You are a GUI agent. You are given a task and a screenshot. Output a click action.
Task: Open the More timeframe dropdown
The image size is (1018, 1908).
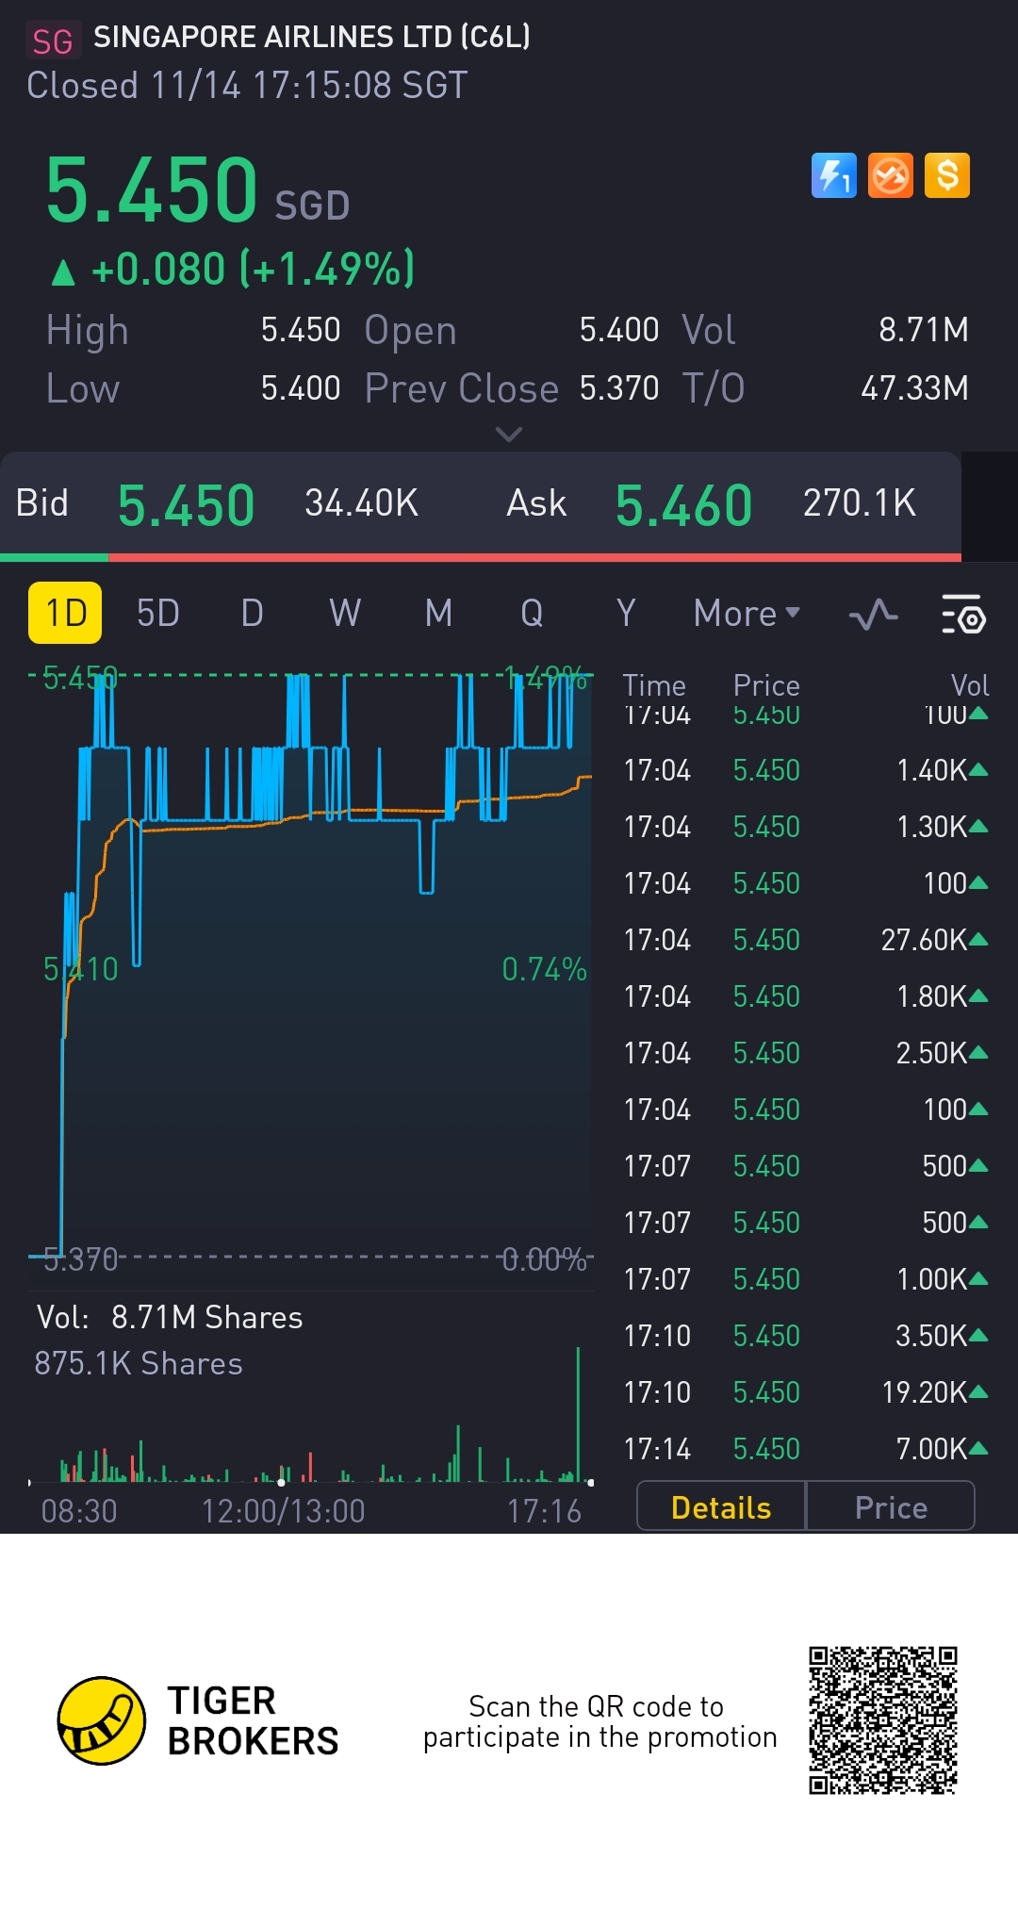point(747,614)
